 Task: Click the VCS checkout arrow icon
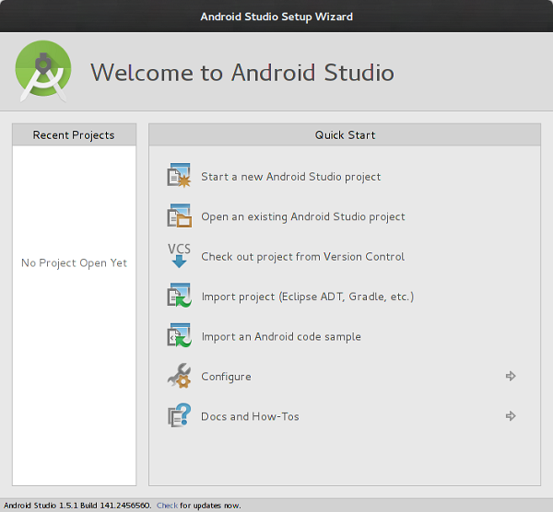(179, 255)
